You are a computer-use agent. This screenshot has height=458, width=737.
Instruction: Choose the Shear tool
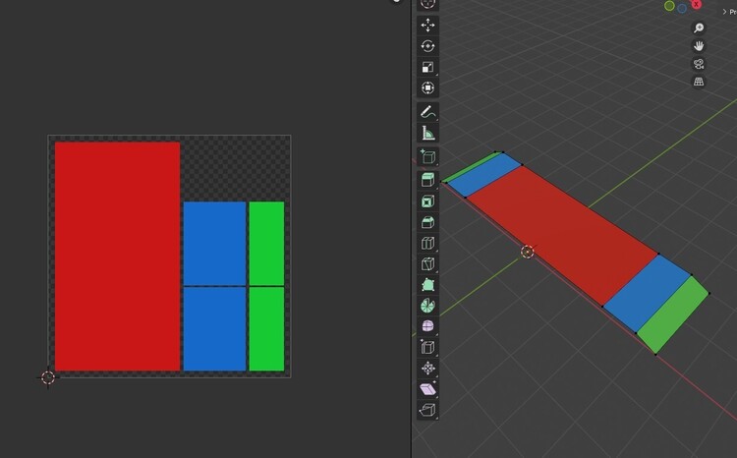427,390
